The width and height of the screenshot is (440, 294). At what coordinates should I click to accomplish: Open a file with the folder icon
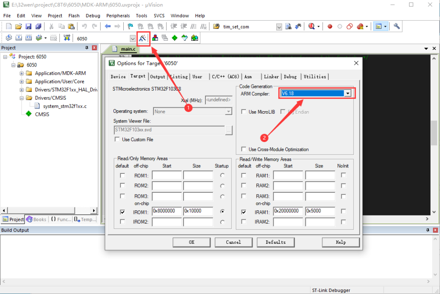(18, 26)
